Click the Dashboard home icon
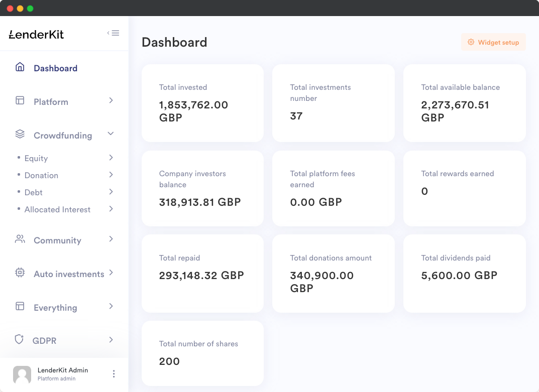 click(x=19, y=66)
